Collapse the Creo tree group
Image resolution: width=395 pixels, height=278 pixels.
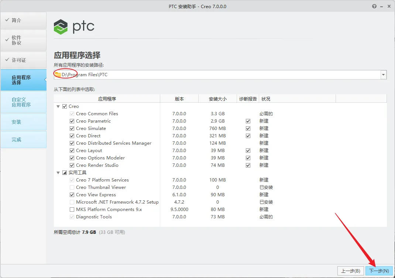click(x=58, y=106)
